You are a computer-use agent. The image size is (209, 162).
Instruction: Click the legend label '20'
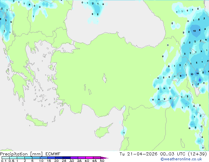click(x=56, y=161)
